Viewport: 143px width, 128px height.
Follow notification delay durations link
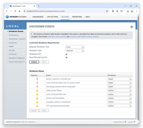(x=57, y=37)
